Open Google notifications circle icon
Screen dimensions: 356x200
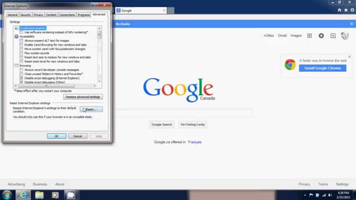point(321,36)
